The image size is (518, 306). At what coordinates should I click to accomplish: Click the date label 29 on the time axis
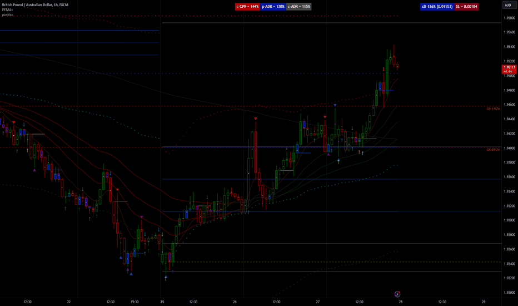click(x=484, y=302)
